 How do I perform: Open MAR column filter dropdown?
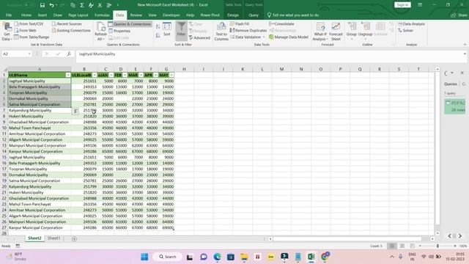141,75
